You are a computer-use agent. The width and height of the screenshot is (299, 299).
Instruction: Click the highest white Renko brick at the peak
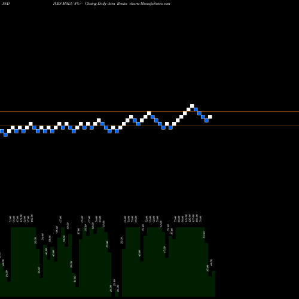pyautogui.click(x=192, y=106)
